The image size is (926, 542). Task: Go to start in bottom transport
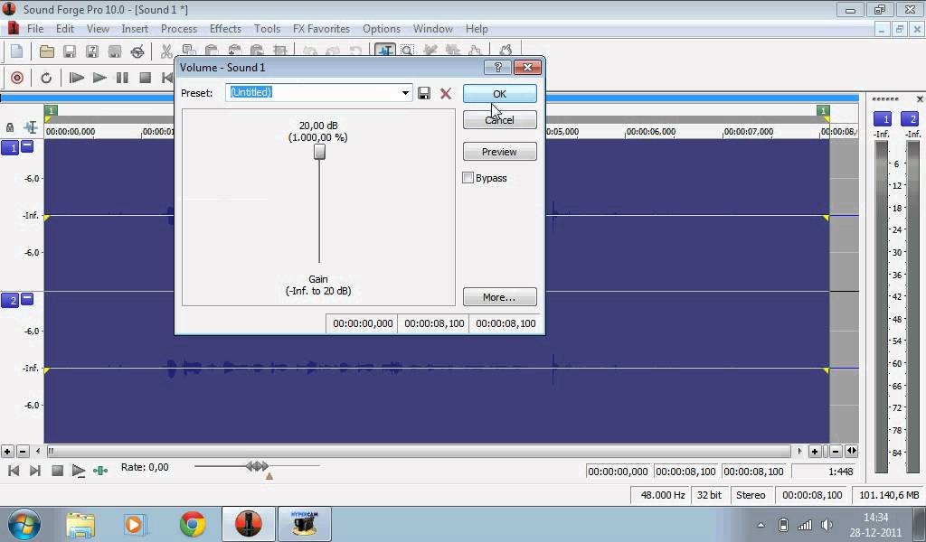point(14,471)
